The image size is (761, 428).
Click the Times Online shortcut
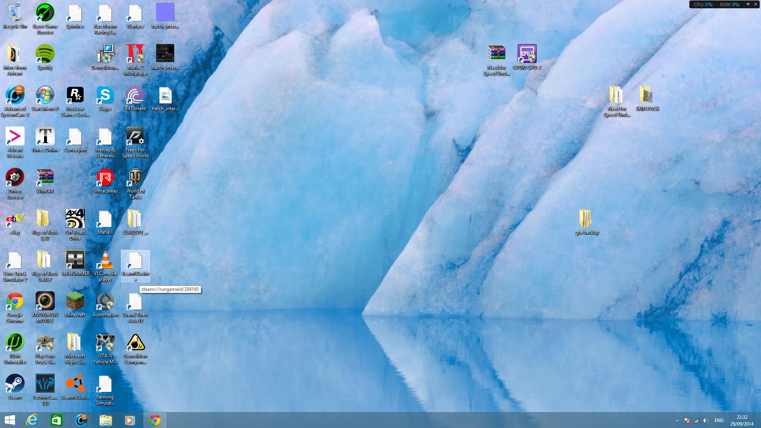[x=45, y=140]
